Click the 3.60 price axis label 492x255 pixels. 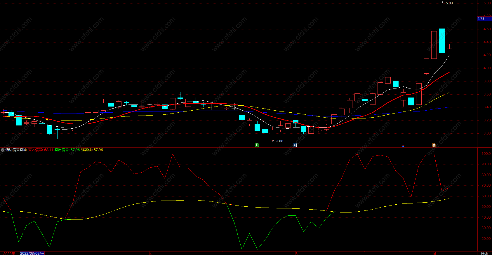[x=487, y=94]
